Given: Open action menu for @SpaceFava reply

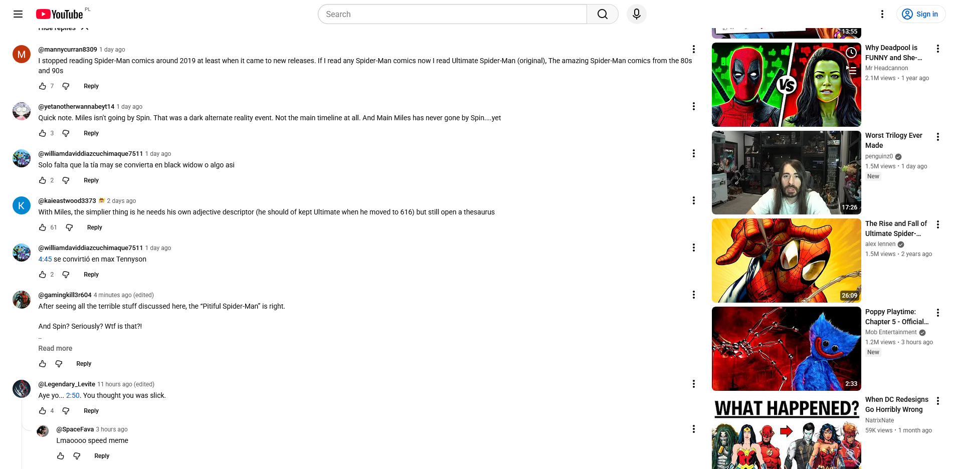Looking at the screenshot, I should [x=694, y=429].
